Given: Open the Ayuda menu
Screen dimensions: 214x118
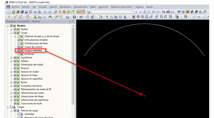Looking at the screenshot, I should click(150, 7).
